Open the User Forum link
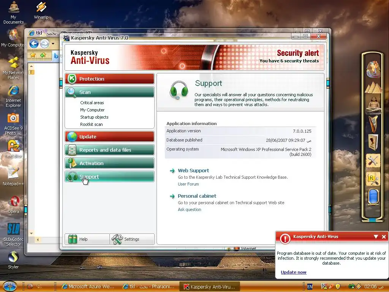This screenshot has width=389, height=292. 188,184
